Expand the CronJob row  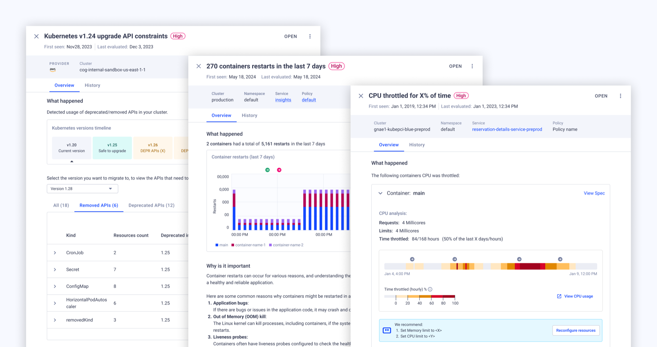(55, 253)
